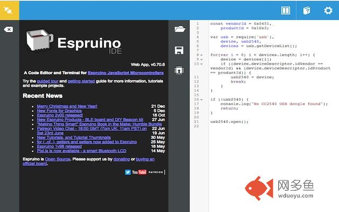This screenshot has width=339, height=212.
Task: Open Pixl.js is now available link
Action: [x=82, y=151]
